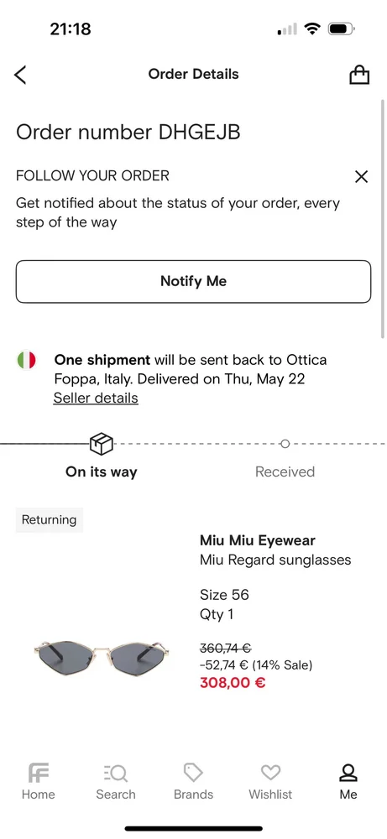
Task: Tap the 308,00 € sale price
Action: pyautogui.click(x=233, y=683)
